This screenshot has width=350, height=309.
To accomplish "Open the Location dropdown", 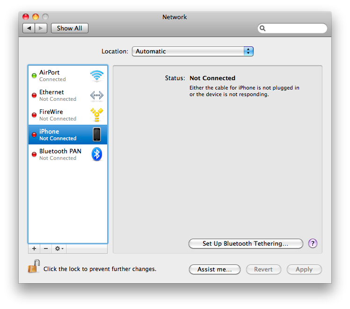I will 193,52.
